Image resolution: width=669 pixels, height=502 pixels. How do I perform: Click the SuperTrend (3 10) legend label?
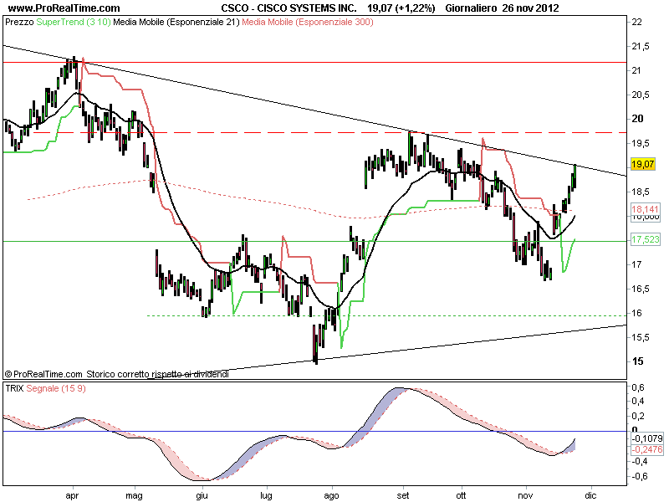[74, 22]
